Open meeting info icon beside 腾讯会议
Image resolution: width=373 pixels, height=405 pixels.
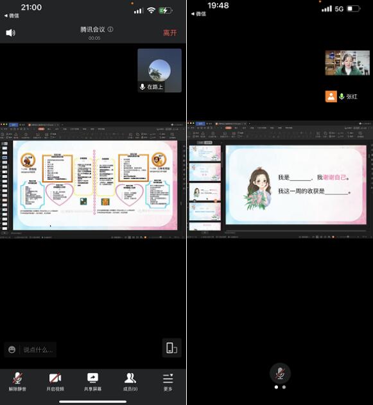pyautogui.click(x=110, y=30)
